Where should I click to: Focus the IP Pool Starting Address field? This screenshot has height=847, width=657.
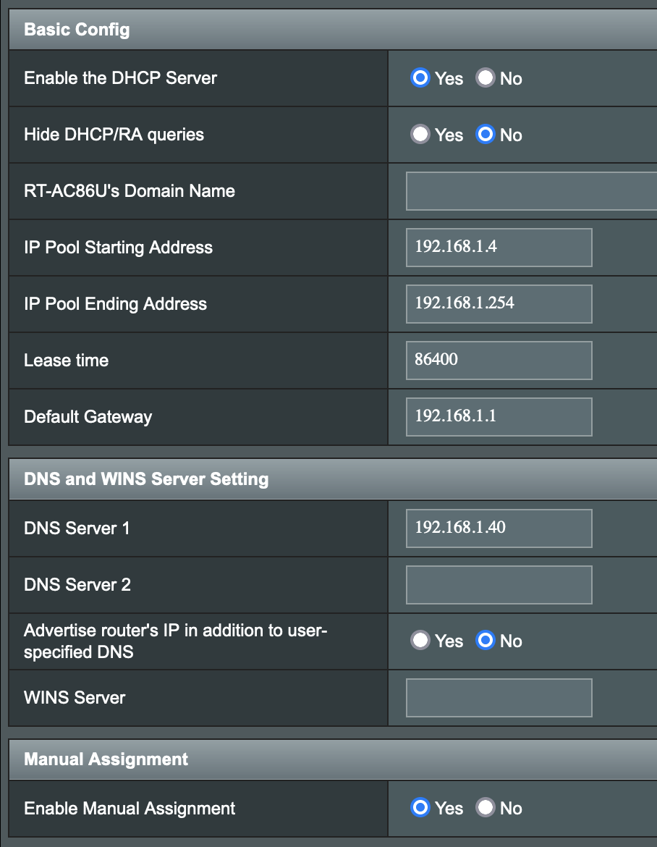[499, 248]
